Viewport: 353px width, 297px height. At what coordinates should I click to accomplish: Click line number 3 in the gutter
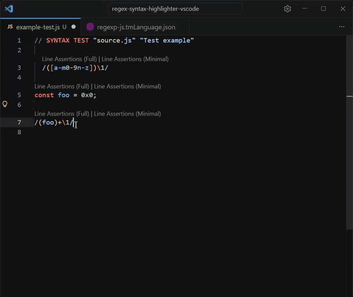point(19,68)
